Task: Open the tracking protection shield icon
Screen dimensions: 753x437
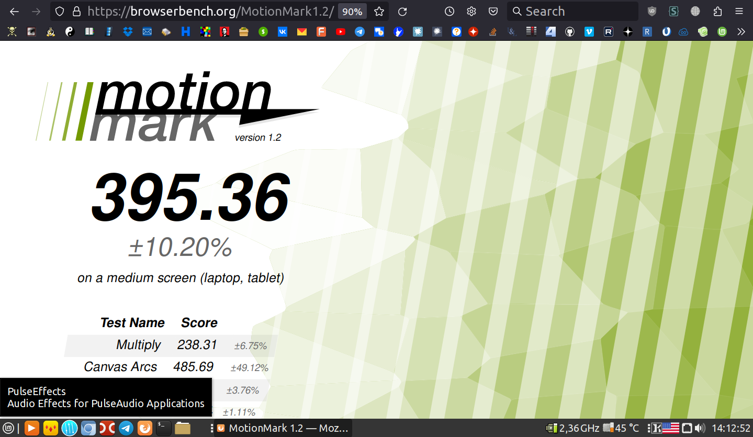Action: click(x=60, y=12)
